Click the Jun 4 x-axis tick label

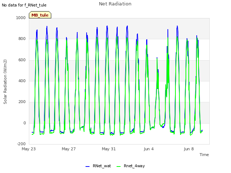(x=149, y=149)
